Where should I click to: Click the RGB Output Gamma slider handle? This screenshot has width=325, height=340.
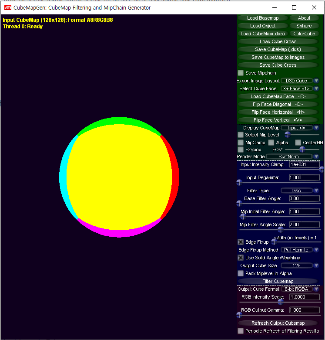[x=239, y=315]
